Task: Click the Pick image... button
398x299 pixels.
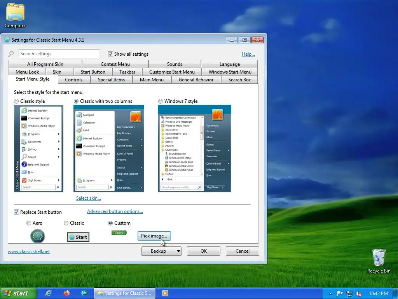Action: coord(154,236)
